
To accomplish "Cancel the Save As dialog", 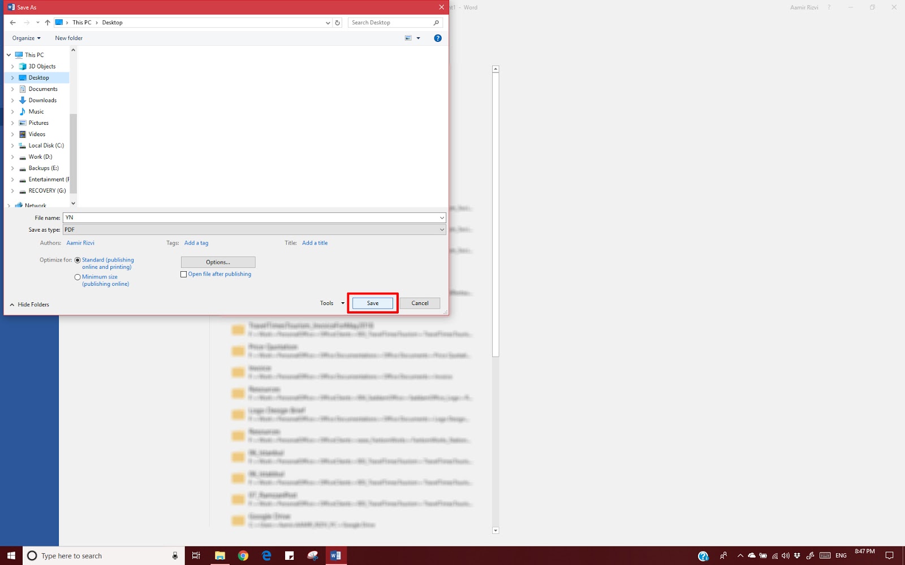I will coord(420,303).
